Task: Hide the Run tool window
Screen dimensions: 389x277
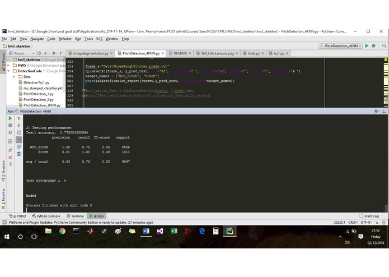Action: 384,111
